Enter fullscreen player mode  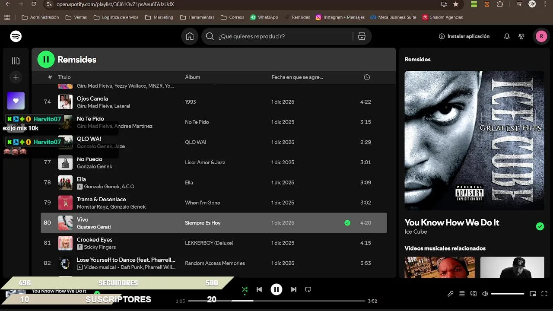pos(544,294)
